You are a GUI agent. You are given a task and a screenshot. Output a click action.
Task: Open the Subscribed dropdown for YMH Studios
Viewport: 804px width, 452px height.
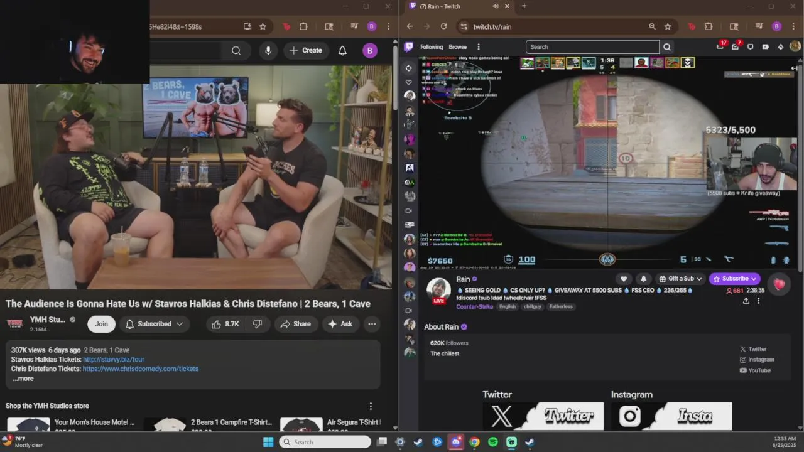click(155, 324)
